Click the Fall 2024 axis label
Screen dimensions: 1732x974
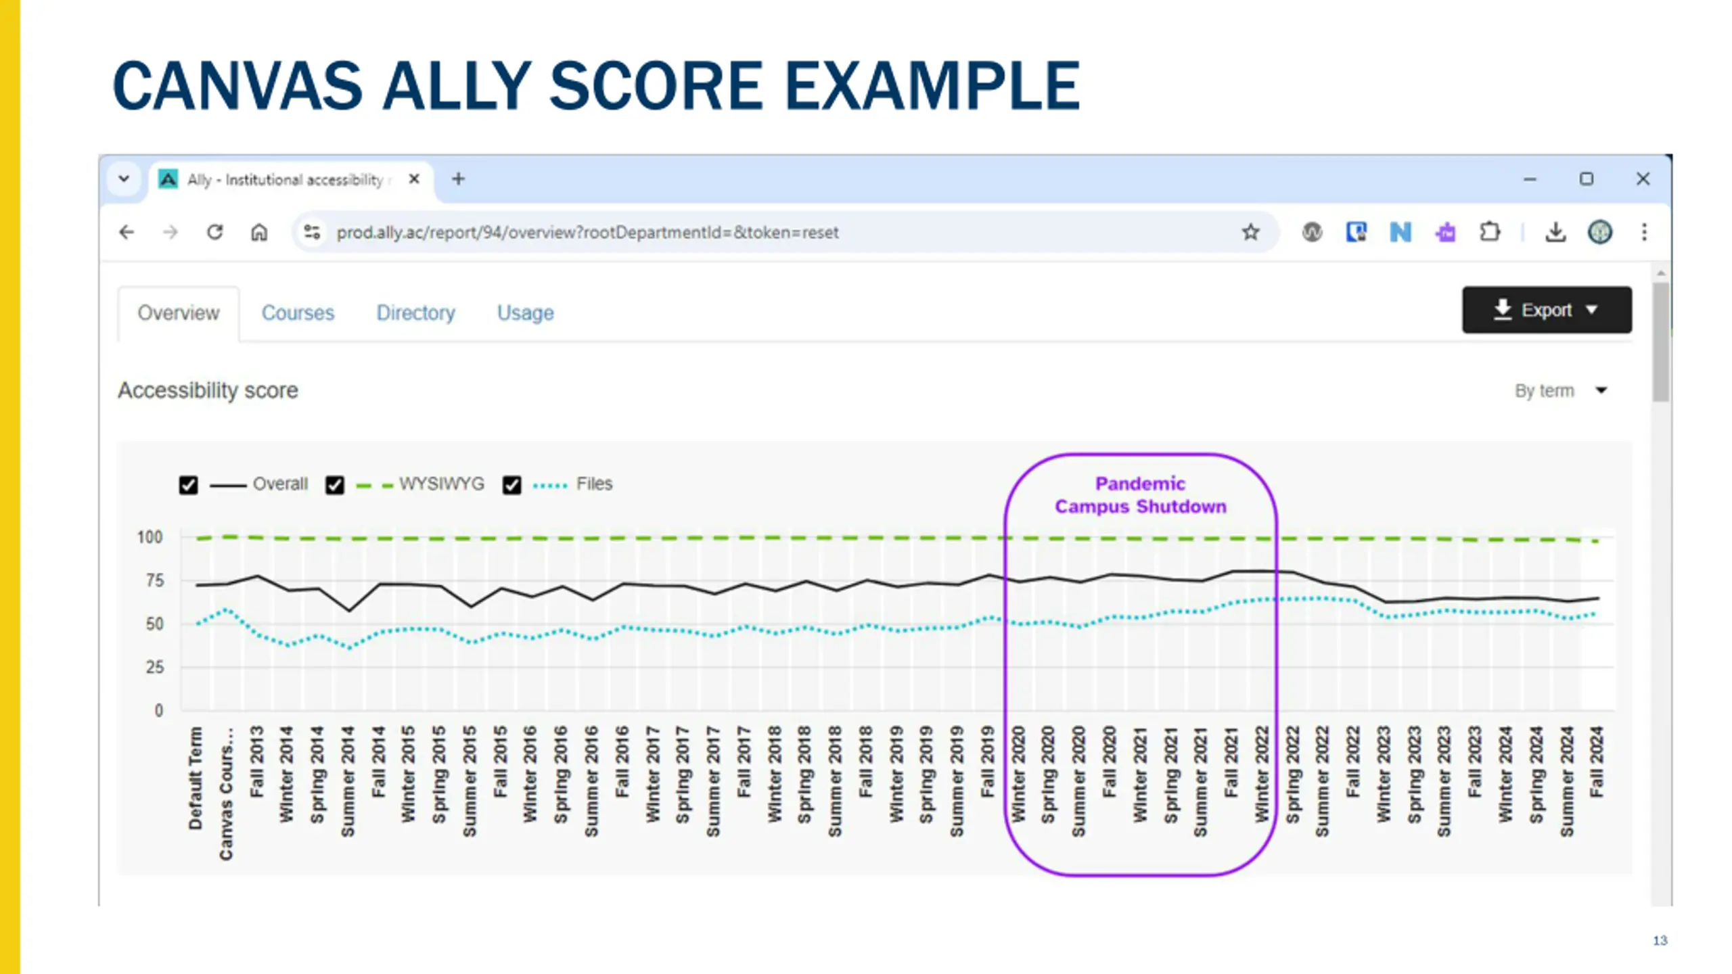tap(1597, 762)
